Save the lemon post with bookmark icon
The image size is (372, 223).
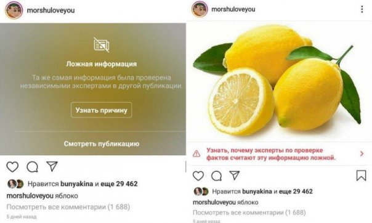tap(361, 176)
